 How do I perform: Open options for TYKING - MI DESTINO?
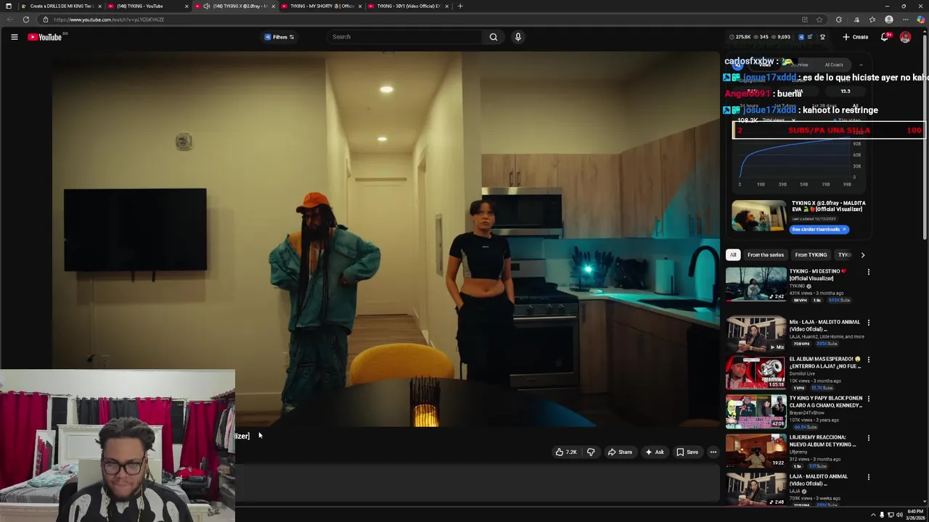[x=868, y=272]
